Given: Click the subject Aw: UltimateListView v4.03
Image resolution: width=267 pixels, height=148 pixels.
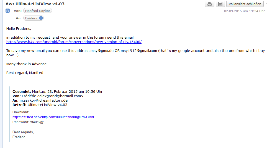Looking at the screenshot, I should point(35,4).
